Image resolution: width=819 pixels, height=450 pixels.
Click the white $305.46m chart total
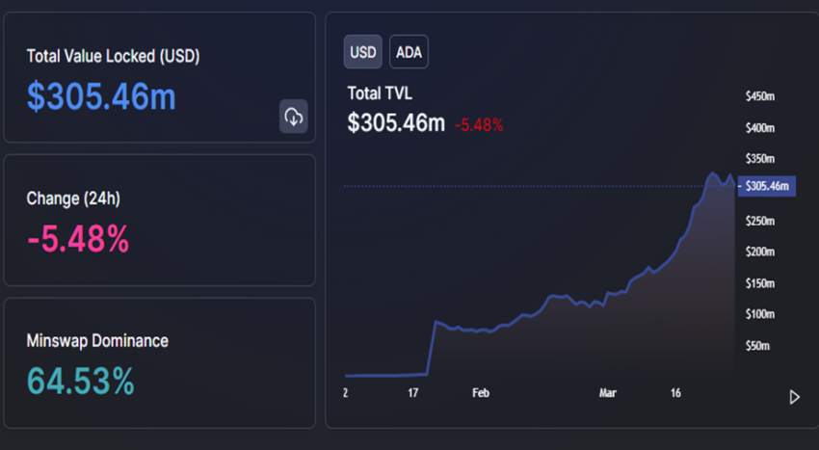coord(396,123)
